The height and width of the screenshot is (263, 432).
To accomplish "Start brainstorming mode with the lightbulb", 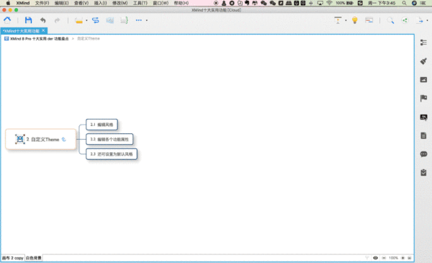I will [x=354, y=20].
